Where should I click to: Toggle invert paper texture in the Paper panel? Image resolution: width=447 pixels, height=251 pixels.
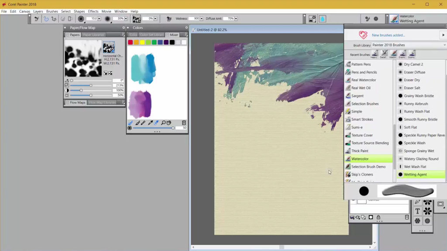point(105,73)
